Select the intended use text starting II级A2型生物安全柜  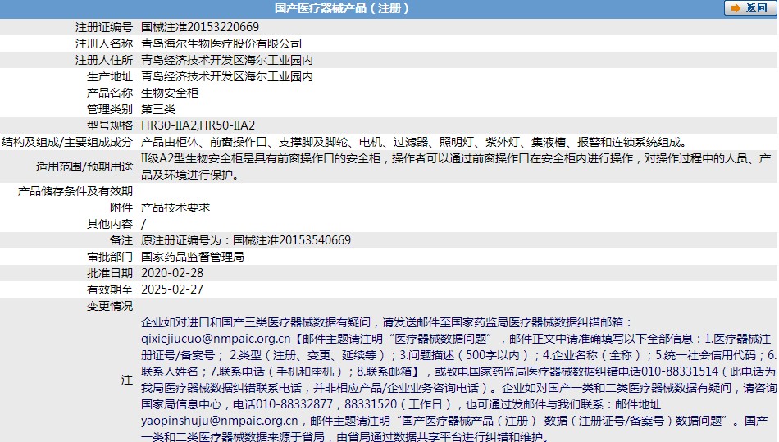(456, 166)
